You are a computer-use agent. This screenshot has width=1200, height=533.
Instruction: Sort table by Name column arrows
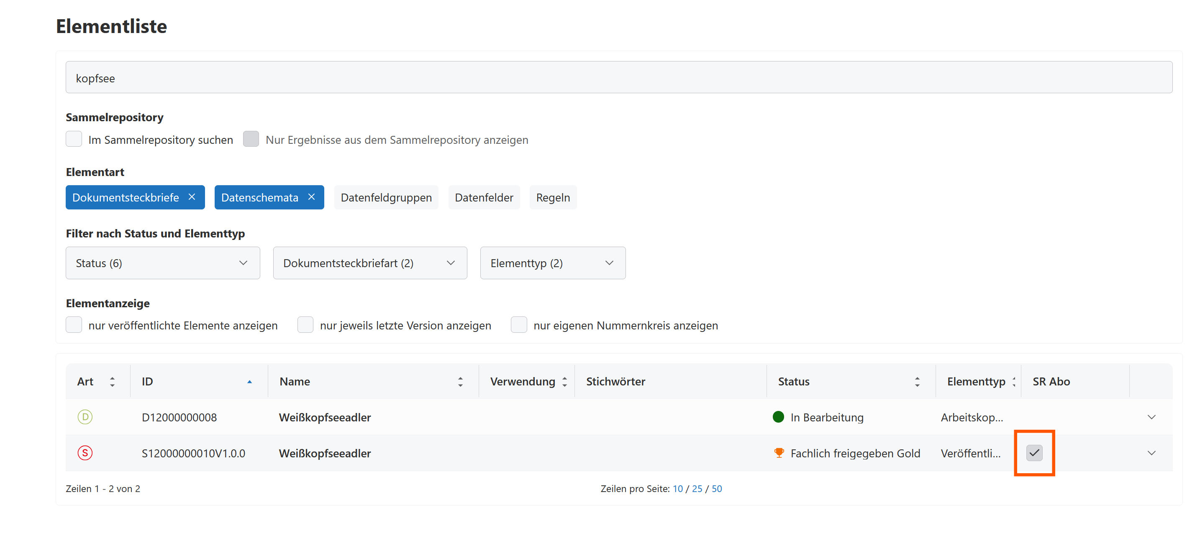460,382
